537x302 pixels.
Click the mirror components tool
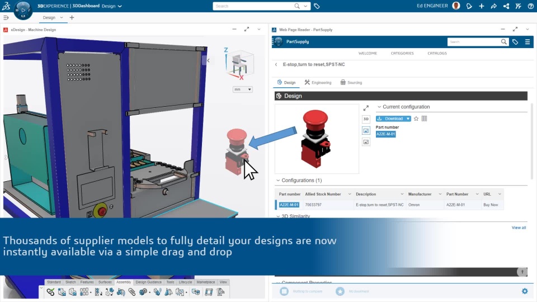(x=168, y=292)
